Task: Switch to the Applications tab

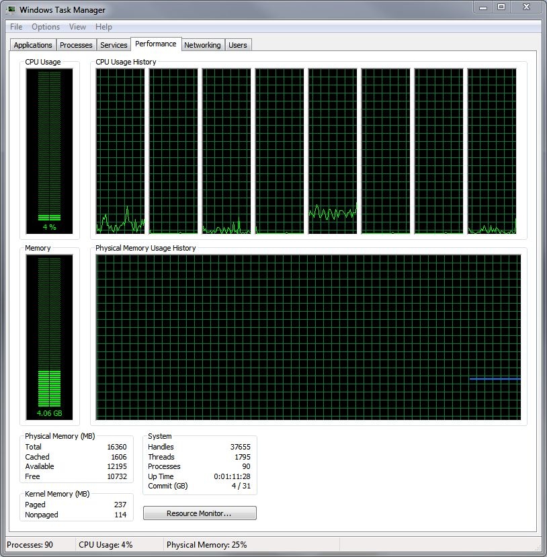Action: 33,45
